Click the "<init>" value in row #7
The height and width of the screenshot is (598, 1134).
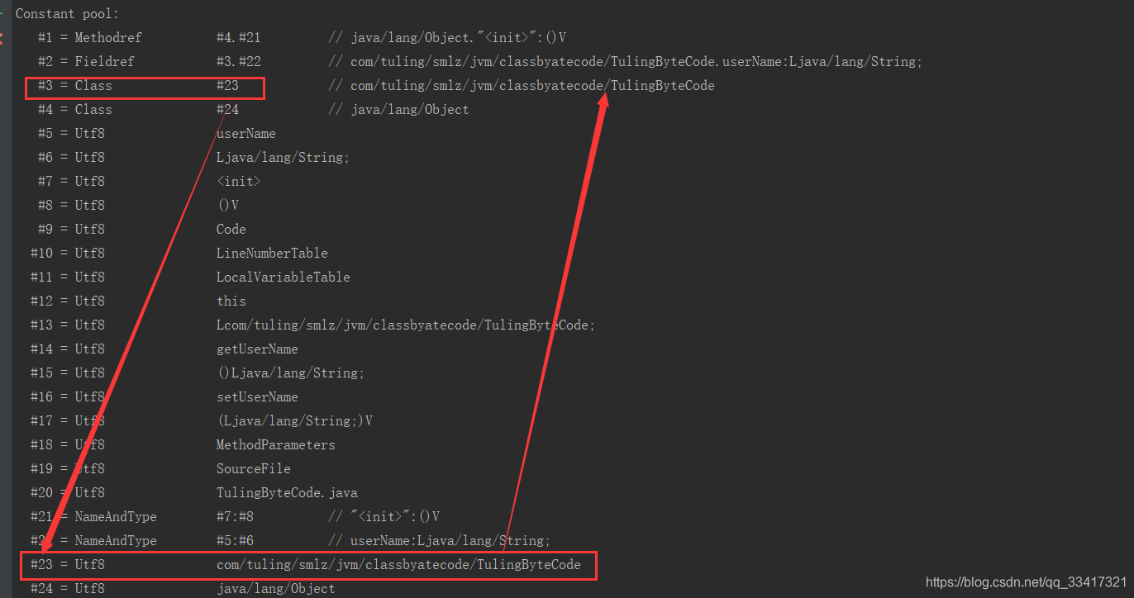click(x=239, y=182)
